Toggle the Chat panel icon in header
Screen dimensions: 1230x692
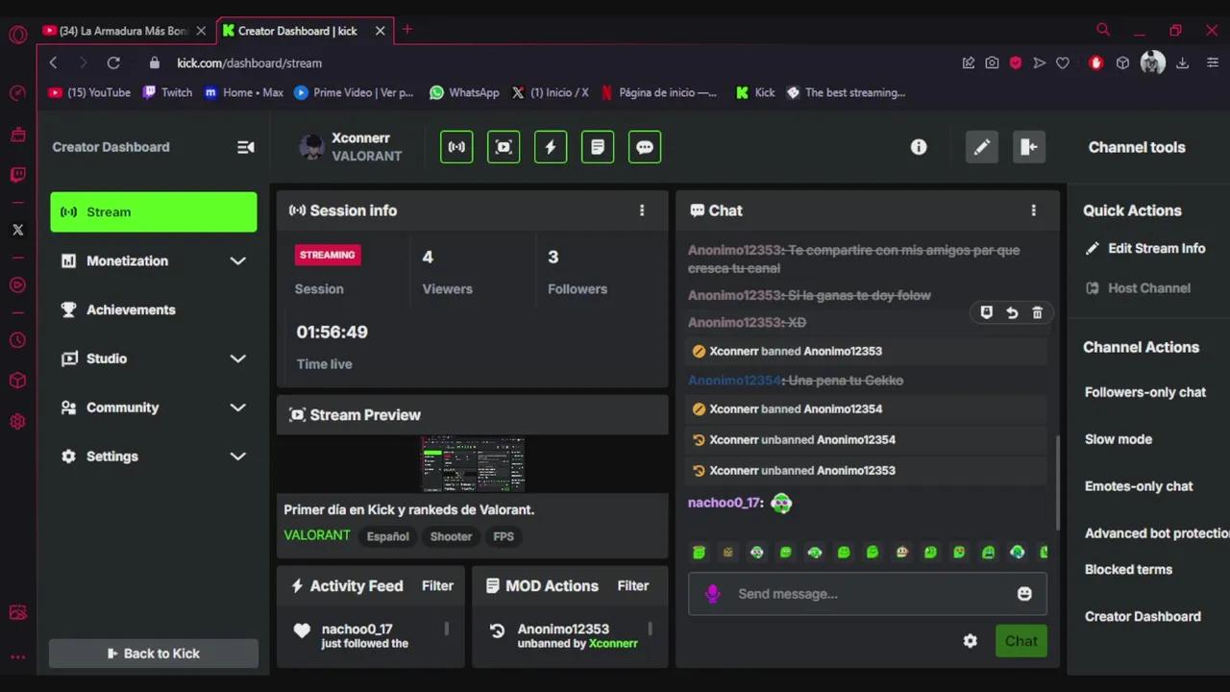coord(645,147)
